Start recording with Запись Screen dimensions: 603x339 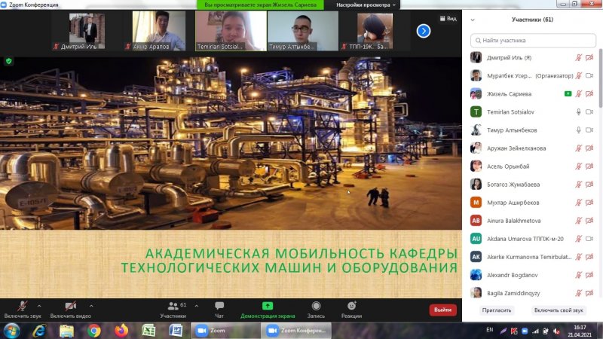316,310
